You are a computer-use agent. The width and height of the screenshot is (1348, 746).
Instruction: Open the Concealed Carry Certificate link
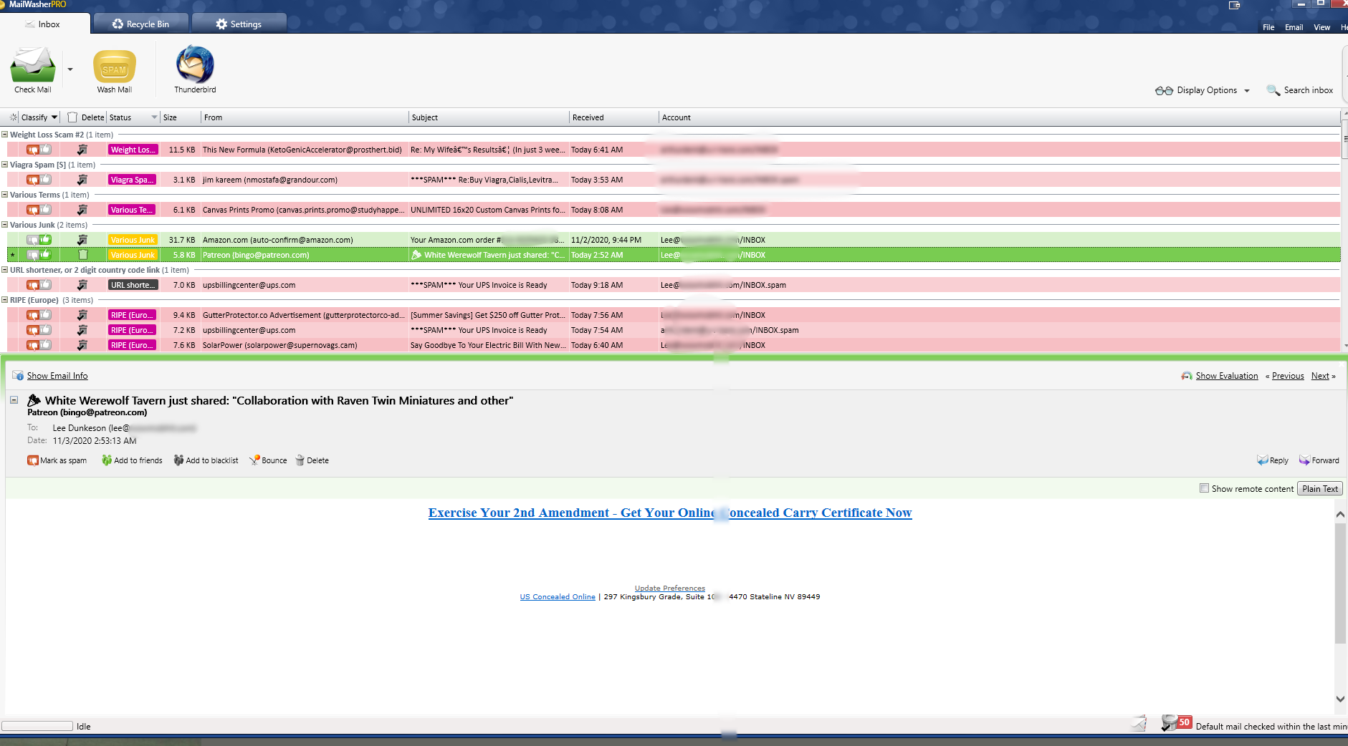(670, 513)
